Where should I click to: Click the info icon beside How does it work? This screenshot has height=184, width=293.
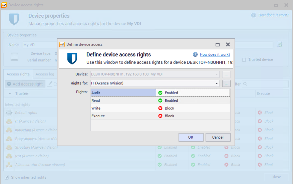(x=195, y=54)
